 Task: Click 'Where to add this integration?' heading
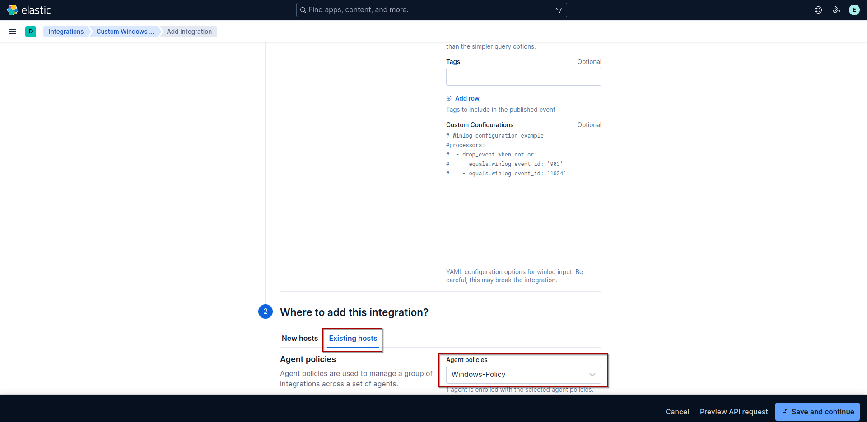(x=354, y=312)
